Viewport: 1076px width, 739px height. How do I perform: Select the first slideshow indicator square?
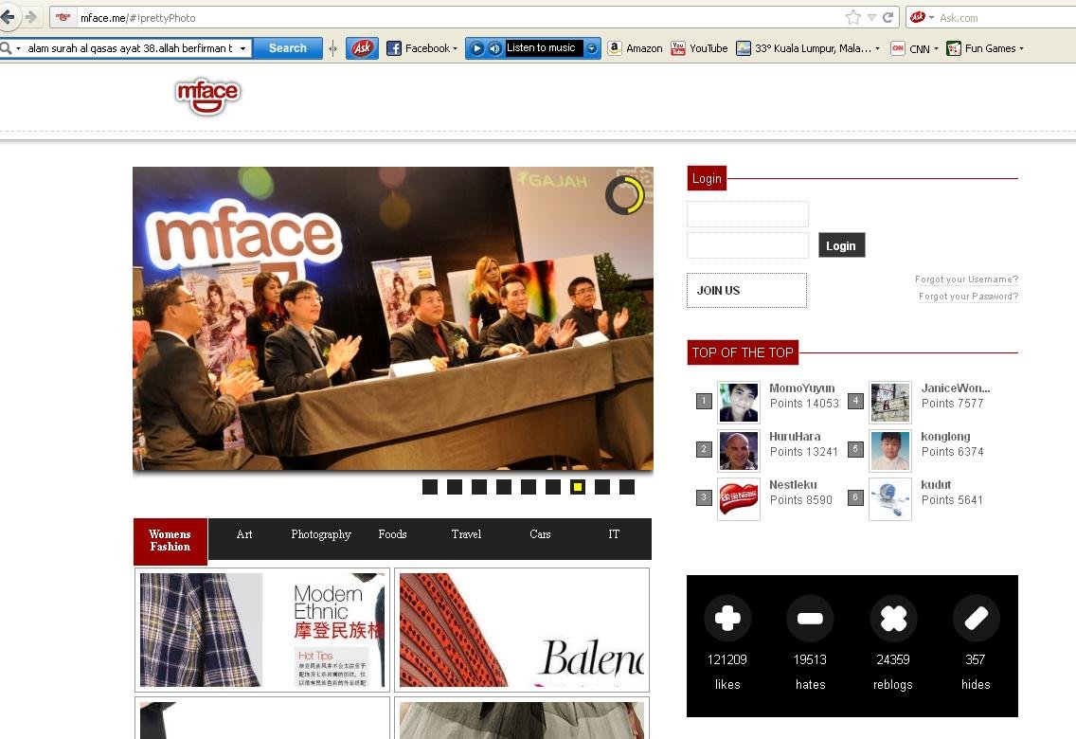[x=430, y=487]
